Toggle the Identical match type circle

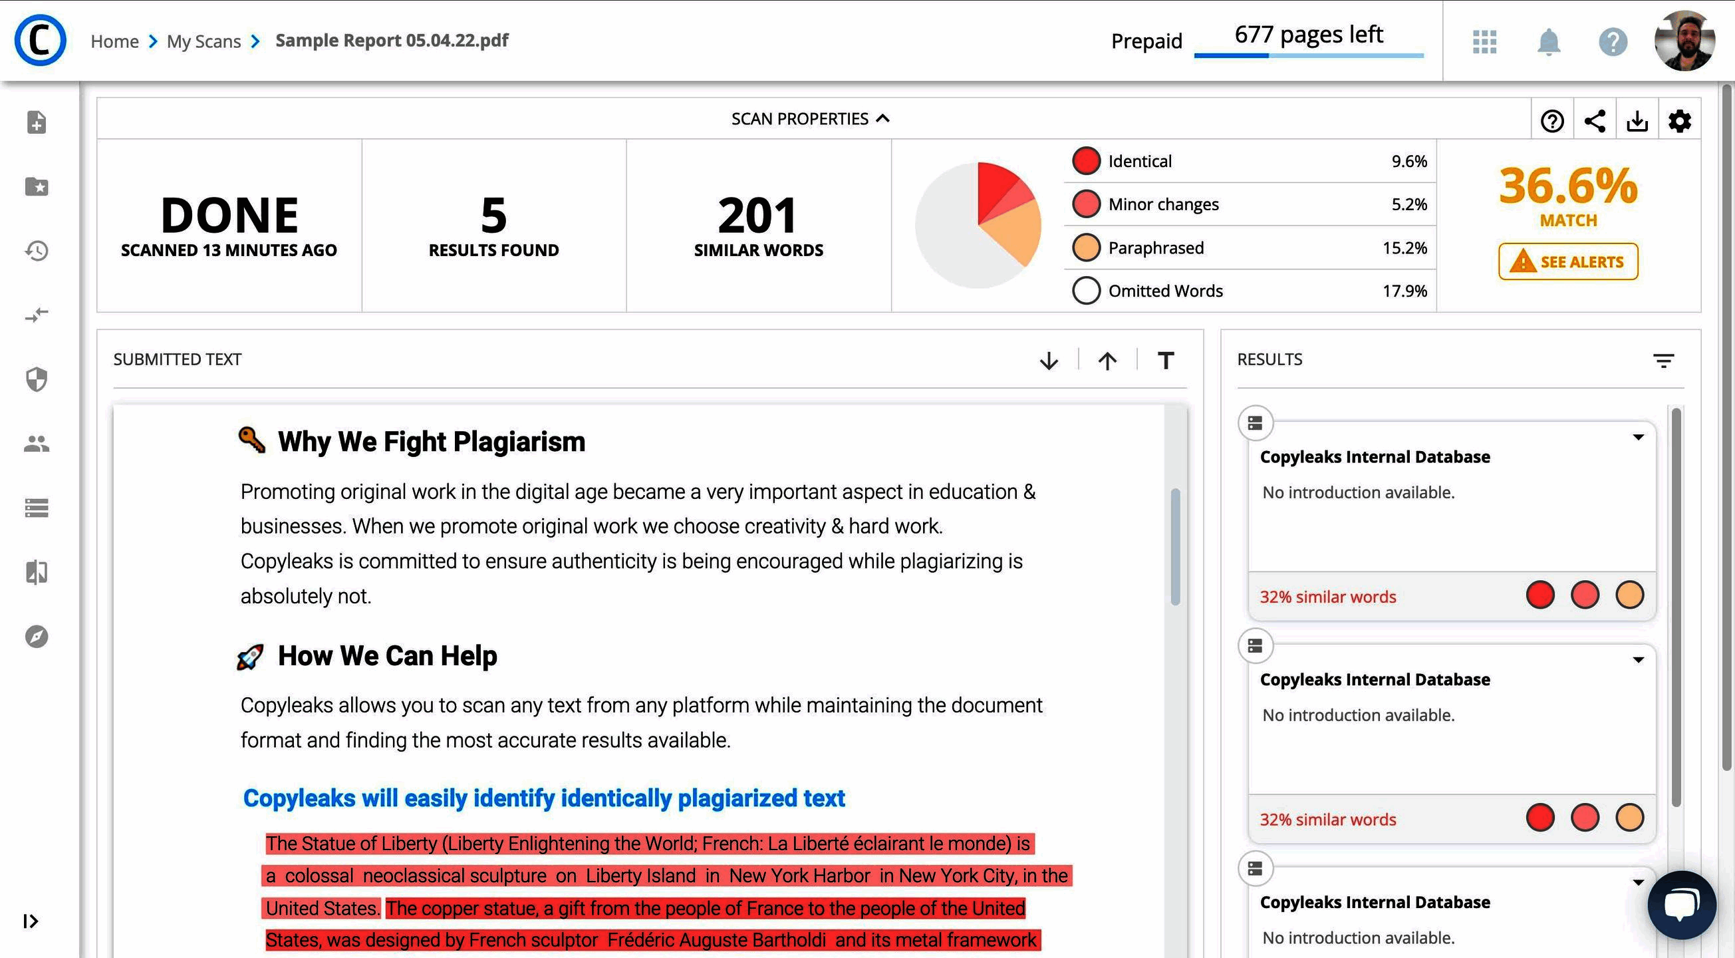tap(1086, 161)
